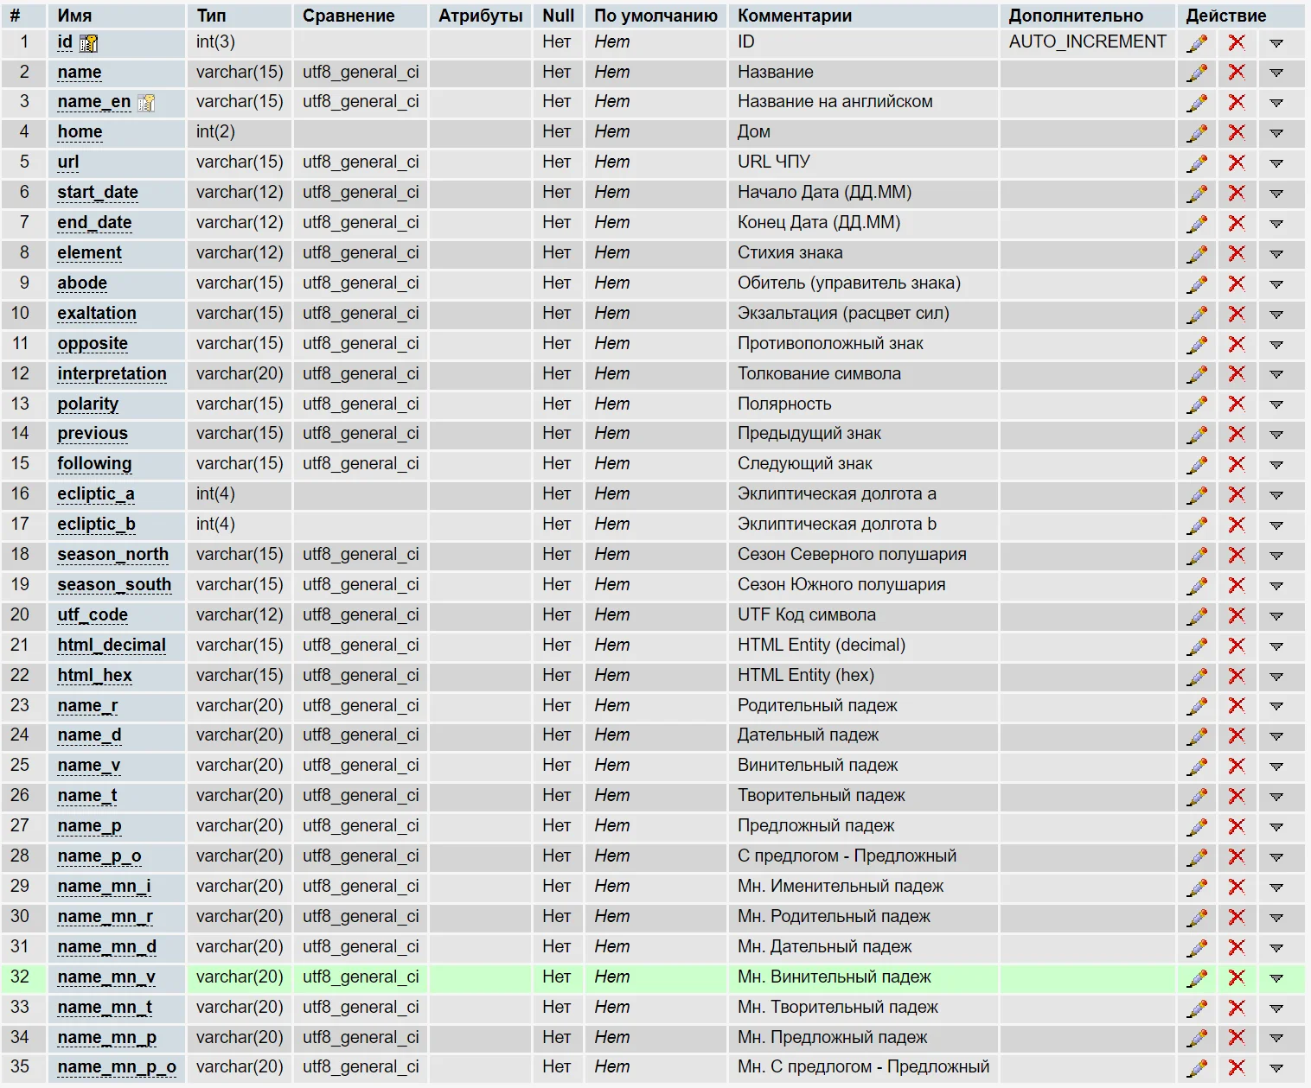Drop html_decimal column red X
Image resolution: width=1311 pixels, height=1088 pixels.
pyautogui.click(x=1237, y=646)
